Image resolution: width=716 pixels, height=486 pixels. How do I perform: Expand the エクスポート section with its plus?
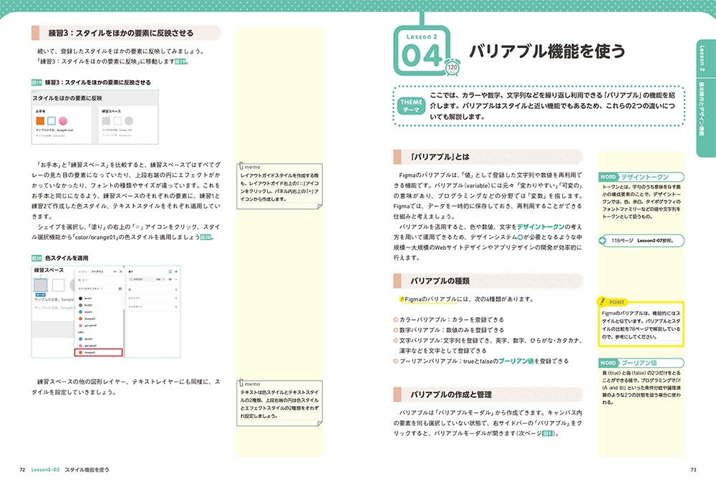tap(175, 306)
